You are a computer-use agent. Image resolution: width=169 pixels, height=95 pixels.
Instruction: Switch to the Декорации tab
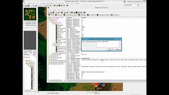[82, 15]
